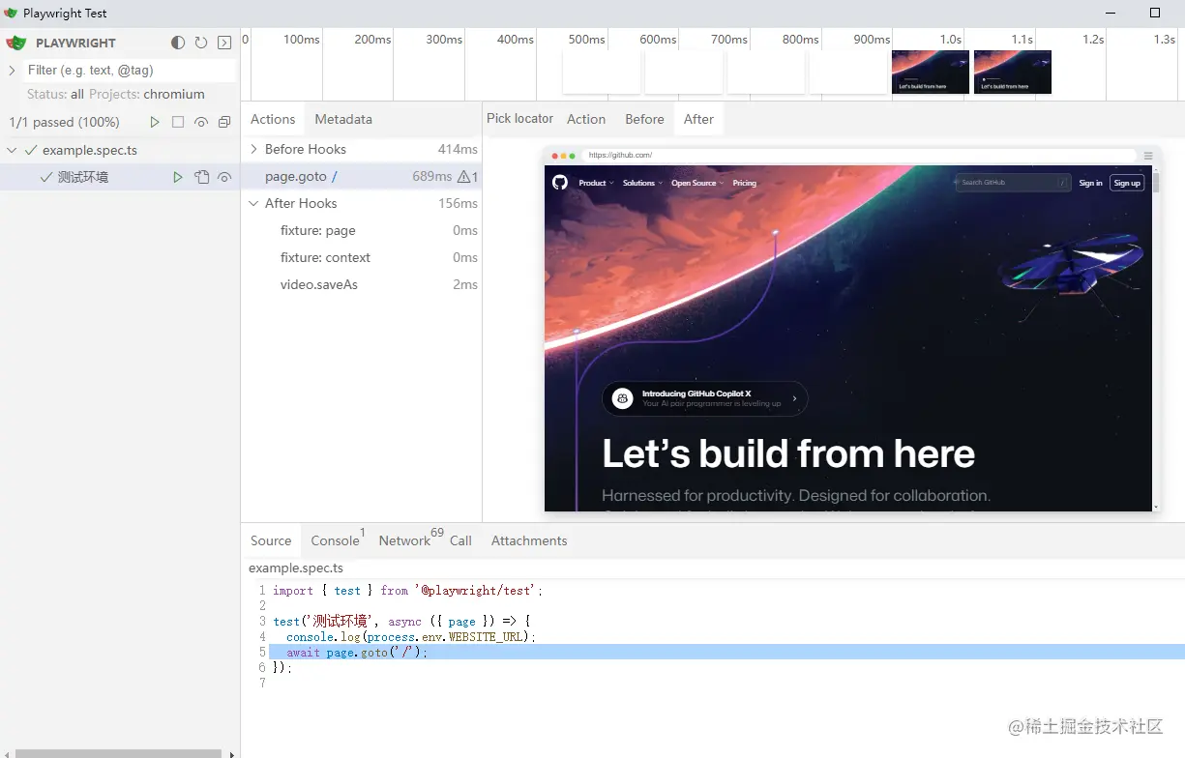The image size is (1185, 758).
Task: Open the Network tab
Action: 404,540
